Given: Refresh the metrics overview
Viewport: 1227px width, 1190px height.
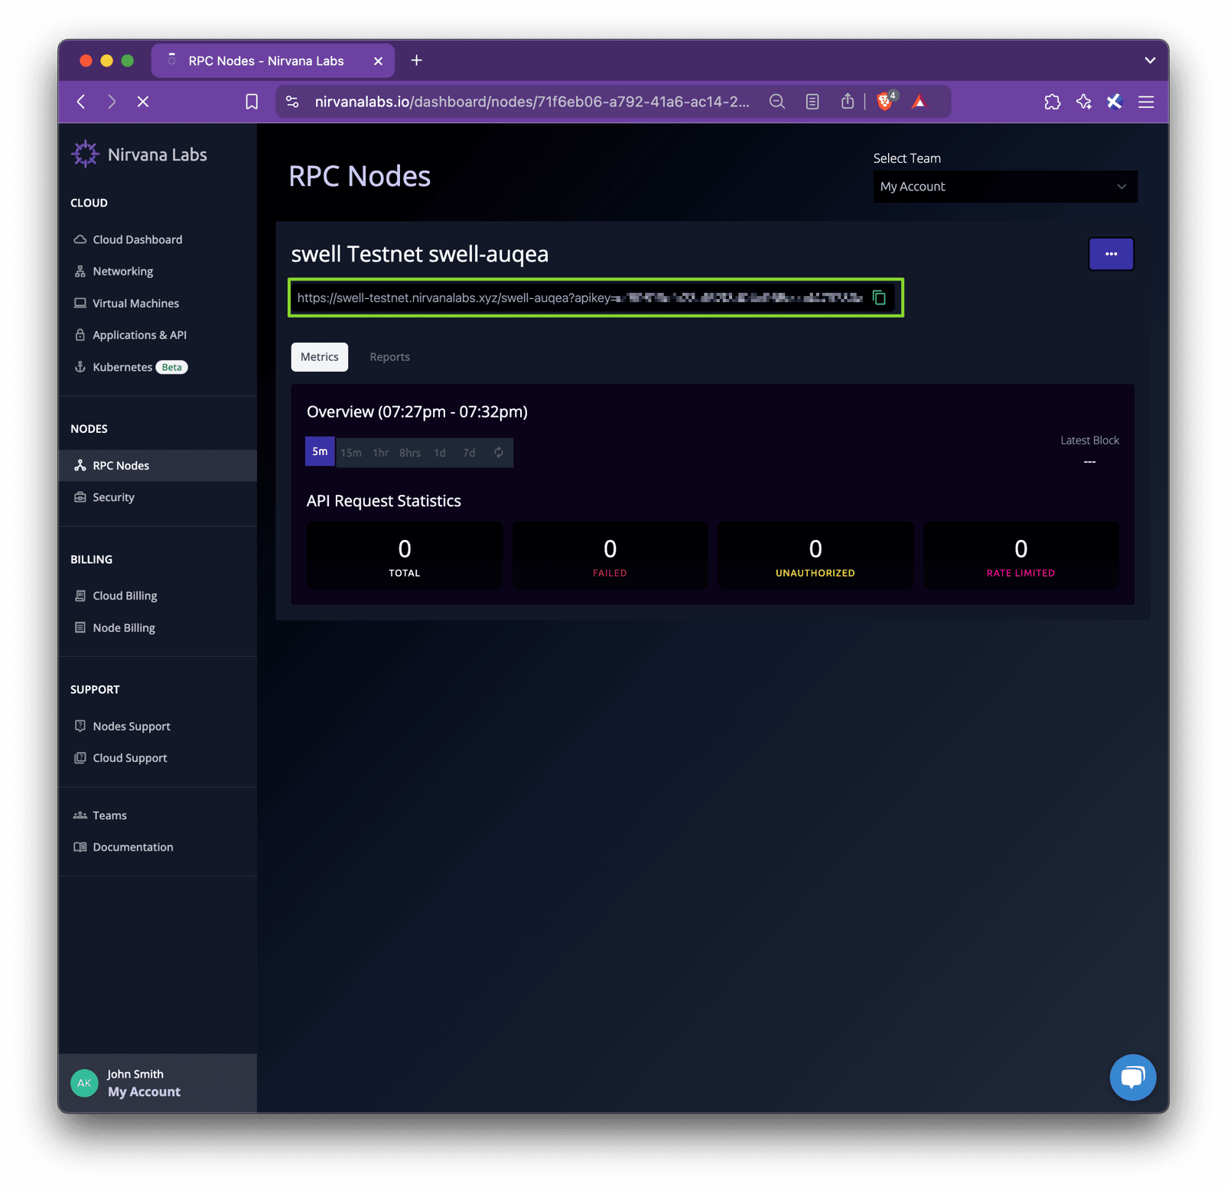Looking at the screenshot, I should click(499, 452).
